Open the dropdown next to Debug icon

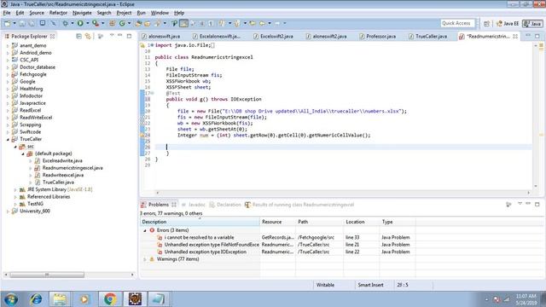click(x=73, y=23)
